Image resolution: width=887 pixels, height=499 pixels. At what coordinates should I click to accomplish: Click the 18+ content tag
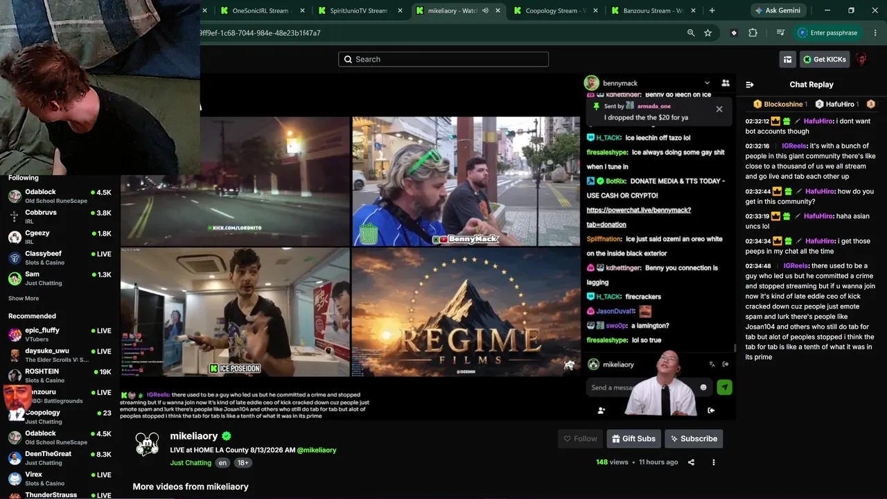click(x=243, y=463)
